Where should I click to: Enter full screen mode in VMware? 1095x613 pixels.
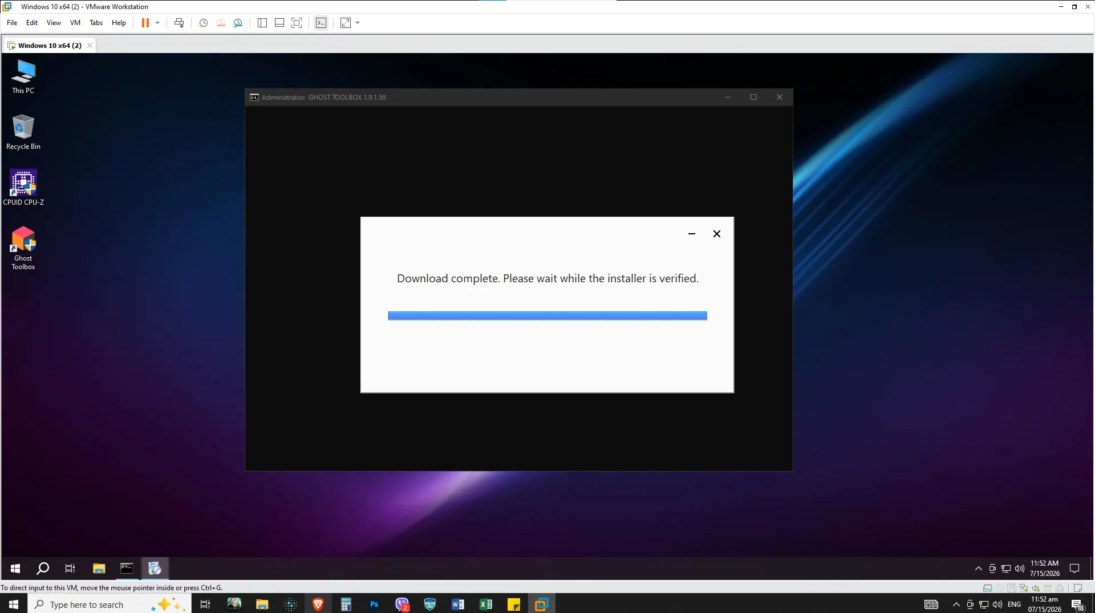tap(297, 23)
